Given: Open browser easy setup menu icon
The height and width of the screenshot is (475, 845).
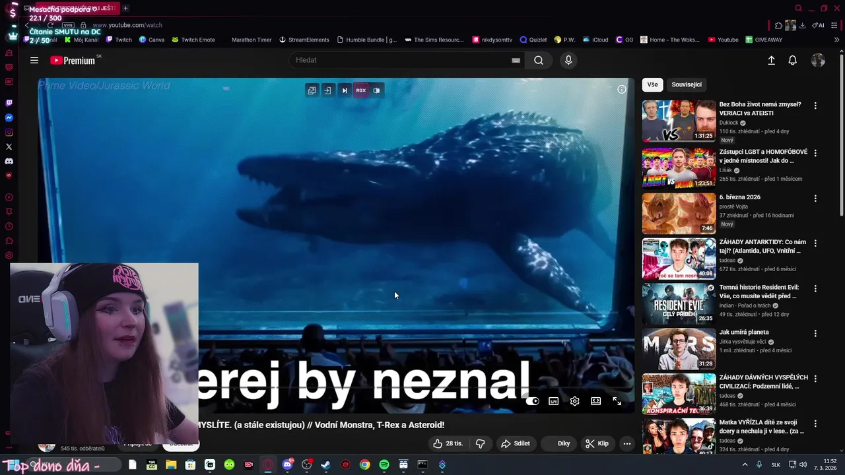Looking at the screenshot, I should coord(834,25).
